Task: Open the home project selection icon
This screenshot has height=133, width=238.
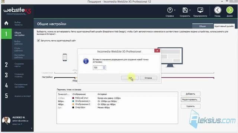Action: (x=6, y=23)
